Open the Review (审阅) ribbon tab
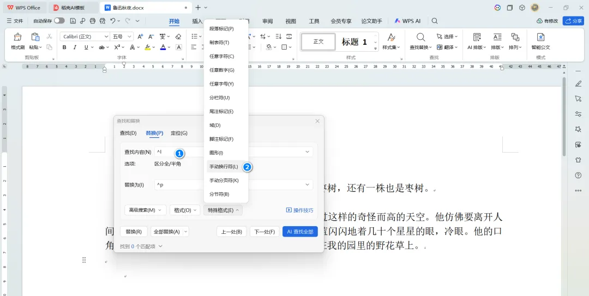Screen dimensions: 589x296 coord(267,21)
